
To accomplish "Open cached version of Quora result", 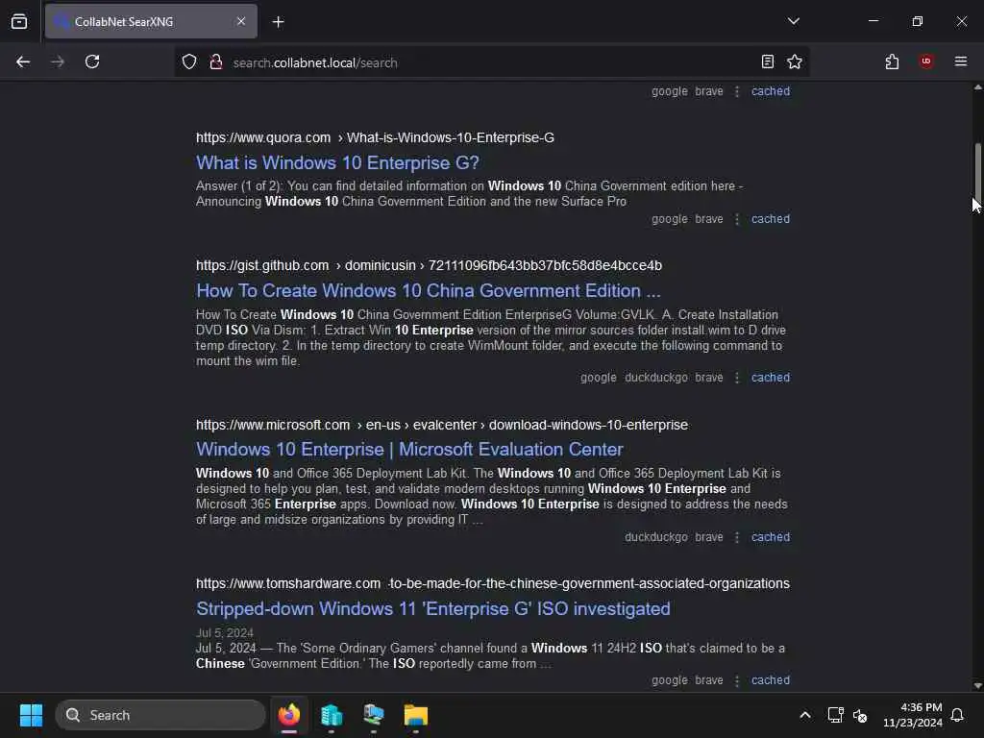I will pos(771,219).
